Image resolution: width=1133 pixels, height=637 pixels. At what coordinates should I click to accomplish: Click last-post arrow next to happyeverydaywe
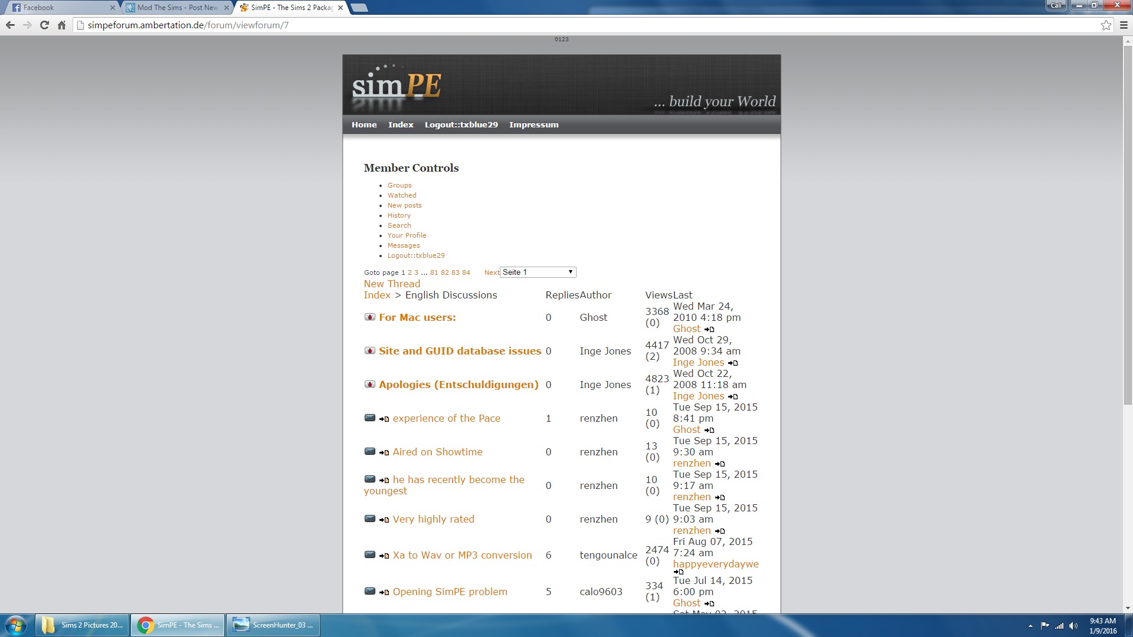[679, 572]
